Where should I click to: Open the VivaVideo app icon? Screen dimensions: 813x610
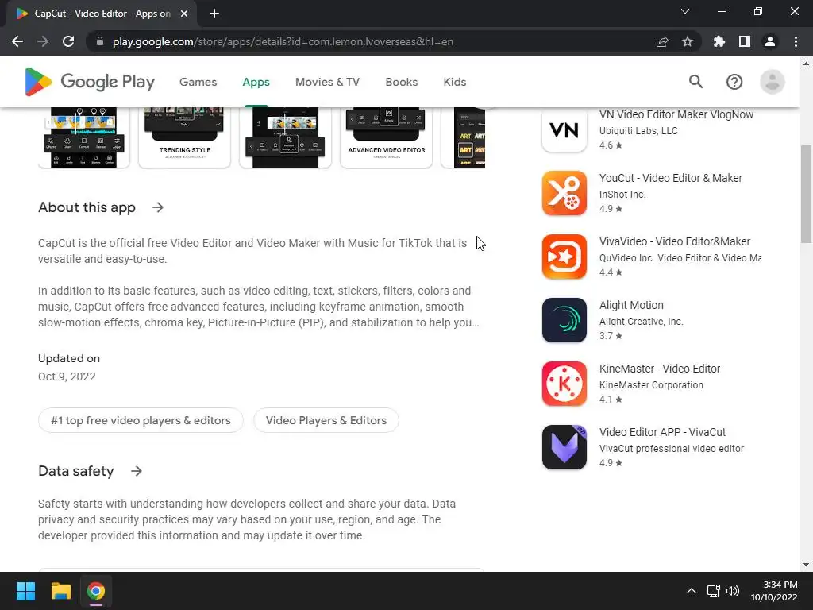564,257
